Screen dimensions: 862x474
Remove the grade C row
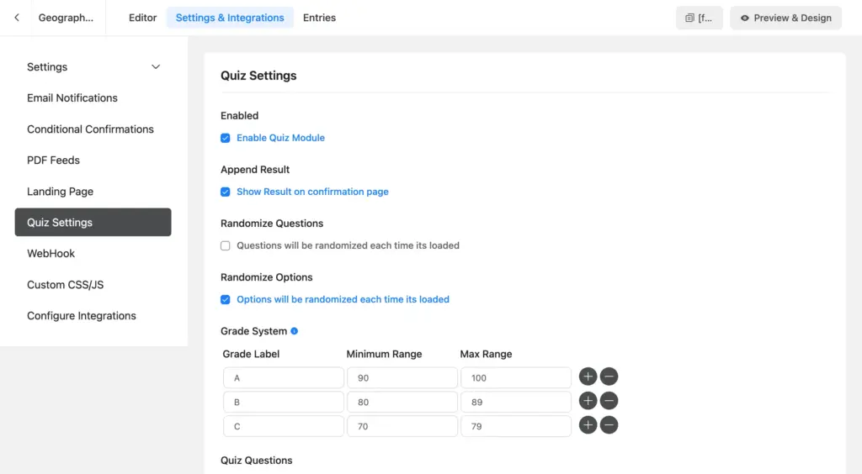(609, 424)
